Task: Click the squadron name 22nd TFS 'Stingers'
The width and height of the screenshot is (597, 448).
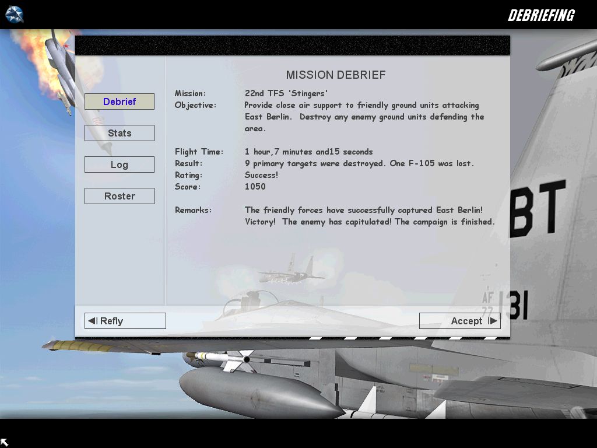Action: 286,93
